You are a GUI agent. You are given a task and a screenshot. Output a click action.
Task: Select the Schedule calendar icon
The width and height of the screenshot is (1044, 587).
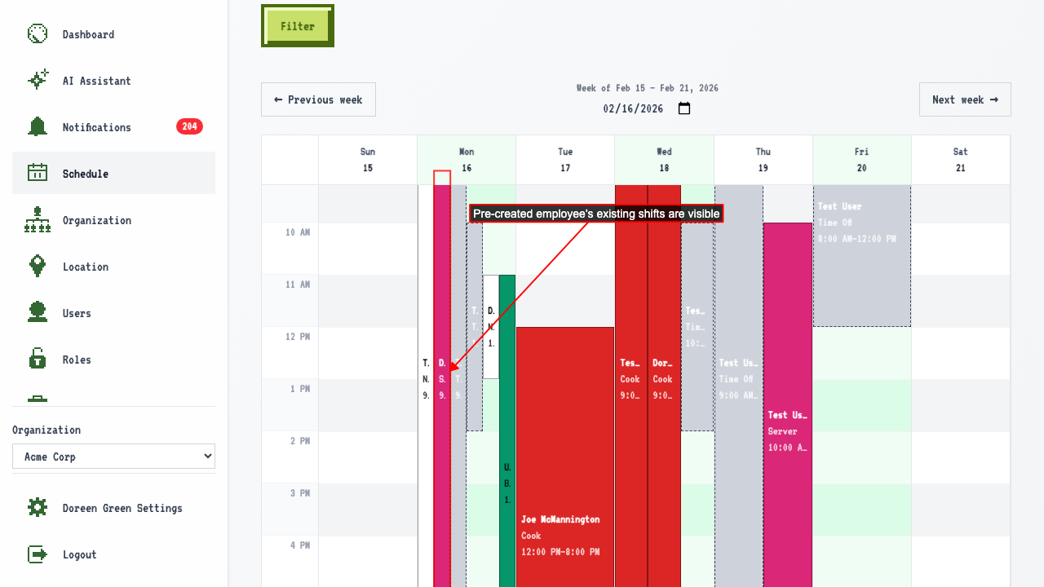pos(38,174)
